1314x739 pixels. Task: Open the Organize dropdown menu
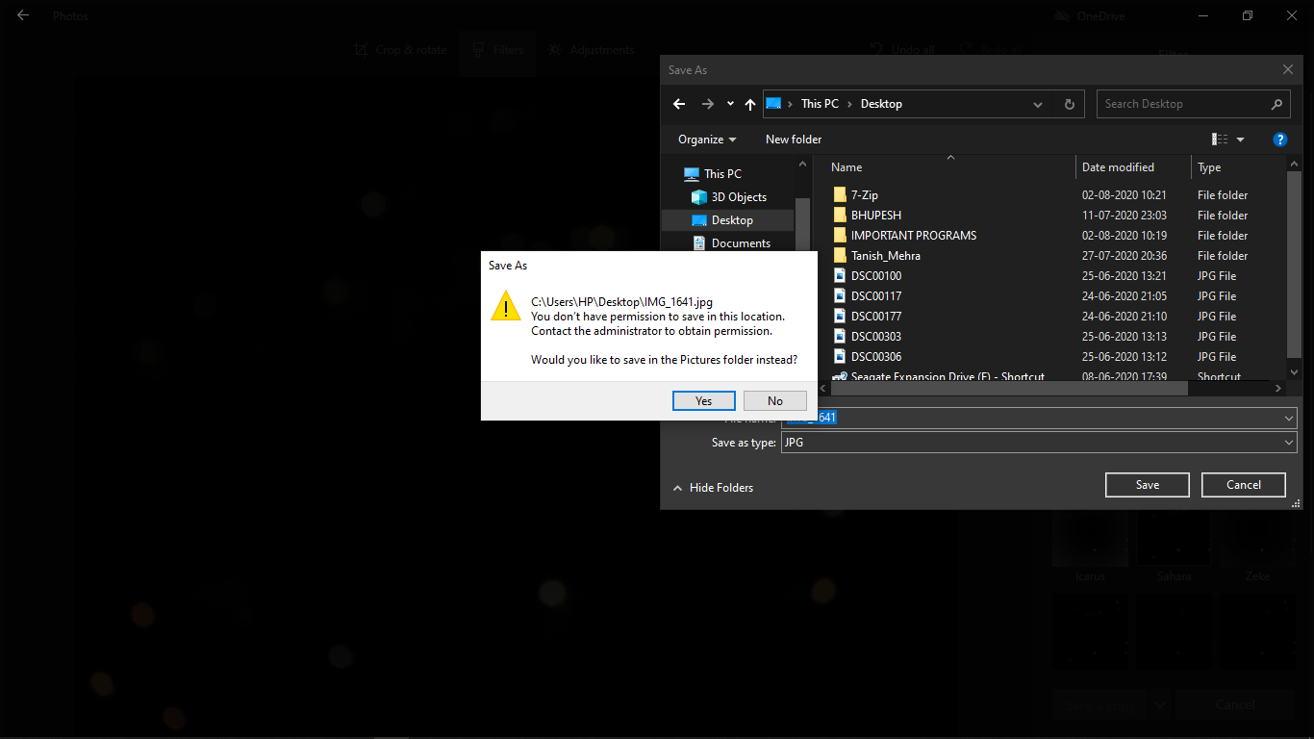tap(707, 140)
